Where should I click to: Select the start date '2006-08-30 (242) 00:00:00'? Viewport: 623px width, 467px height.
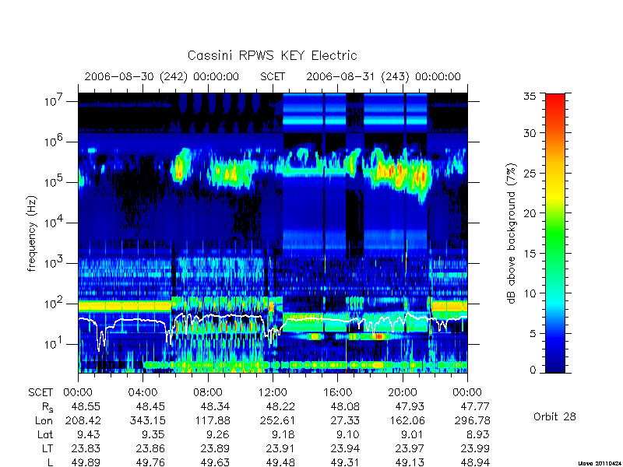click(162, 76)
